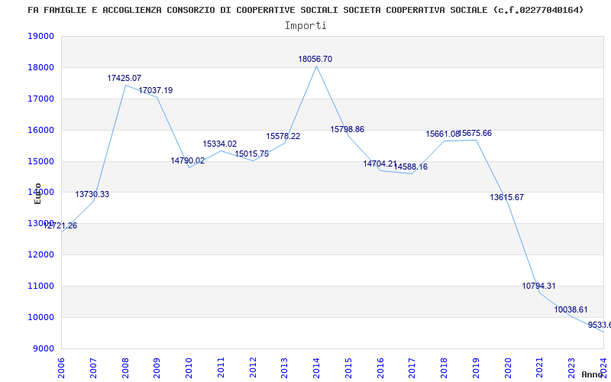
Task: Click the data label 15661.08
Action: pos(443,134)
